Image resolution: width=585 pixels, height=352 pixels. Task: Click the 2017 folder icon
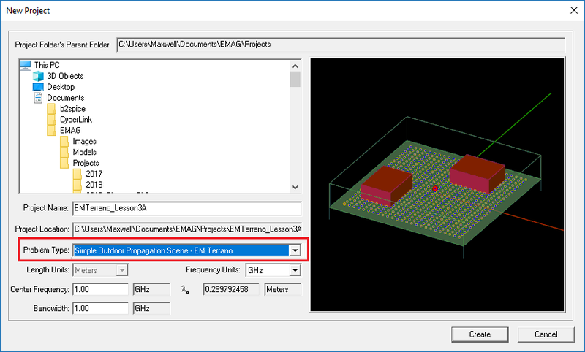pos(78,174)
